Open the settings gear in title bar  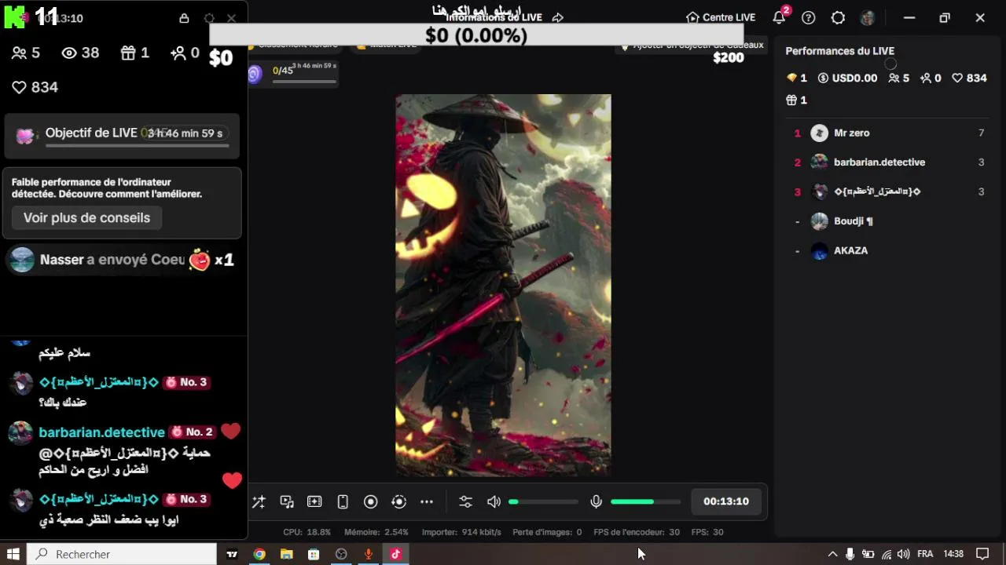point(838,17)
